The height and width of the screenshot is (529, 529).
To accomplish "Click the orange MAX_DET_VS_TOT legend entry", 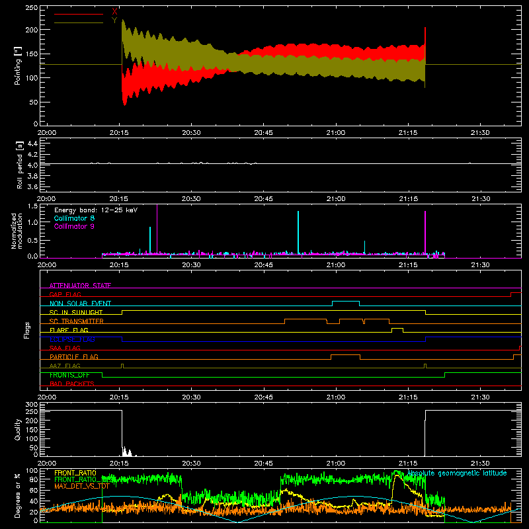I will 82,487.
